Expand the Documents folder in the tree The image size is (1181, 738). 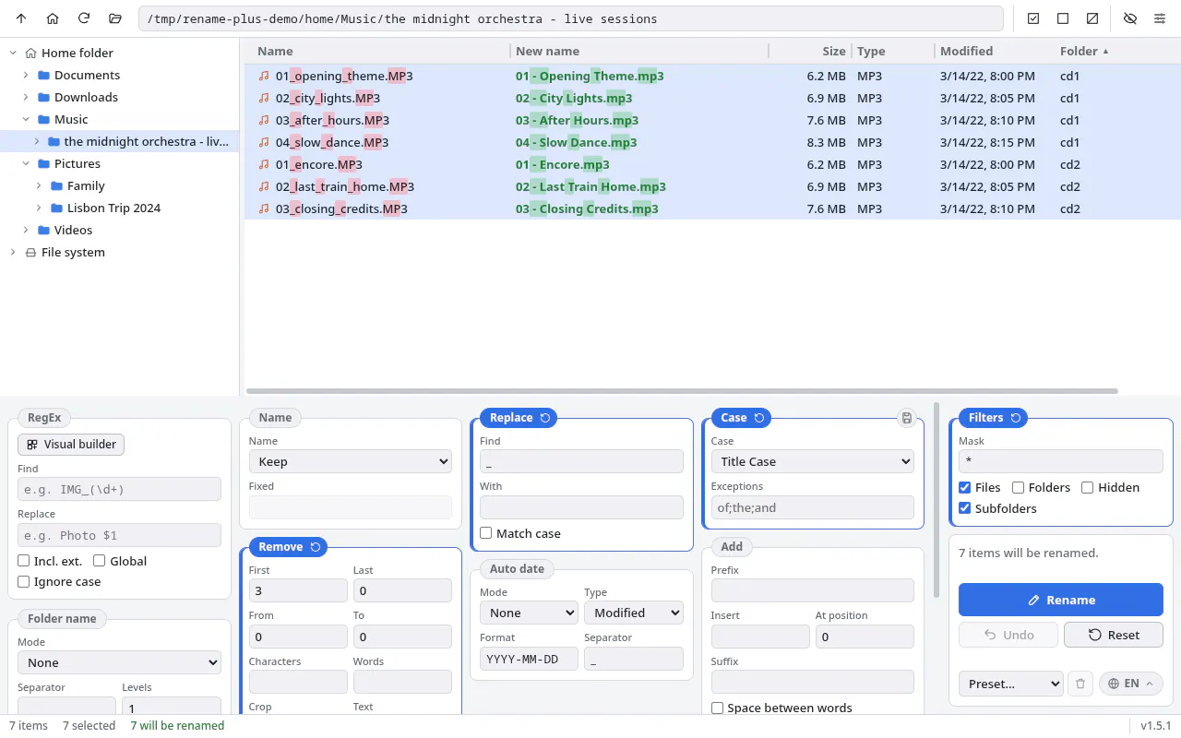point(26,75)
